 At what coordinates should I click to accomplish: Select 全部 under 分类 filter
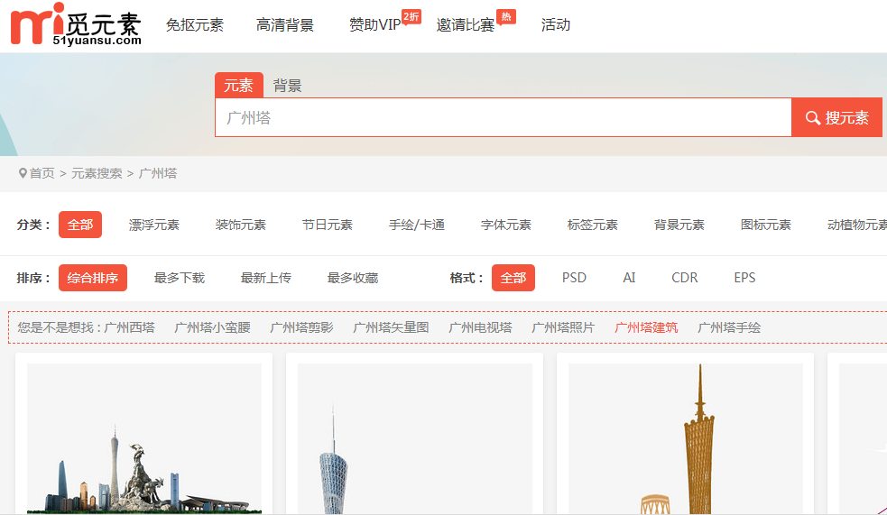[x=80, y=225]
